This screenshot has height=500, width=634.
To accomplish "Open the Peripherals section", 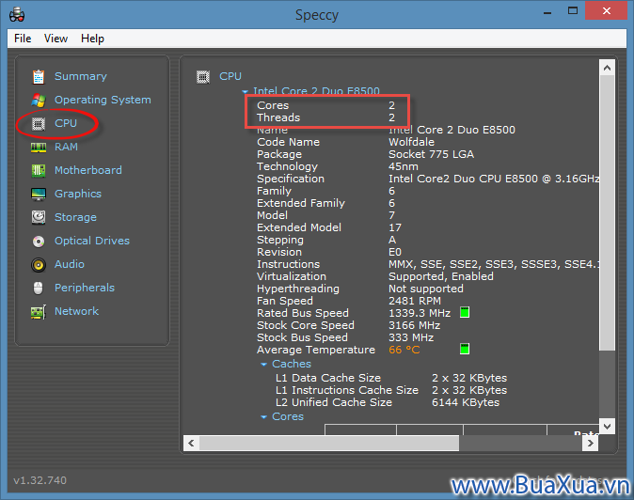I will pyautogui.click(x=85, y=288).
